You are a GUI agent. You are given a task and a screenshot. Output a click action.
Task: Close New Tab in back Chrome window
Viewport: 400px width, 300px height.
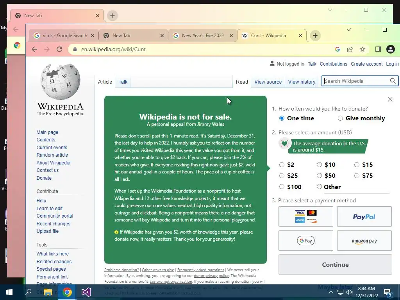click(x=97, y=16)
